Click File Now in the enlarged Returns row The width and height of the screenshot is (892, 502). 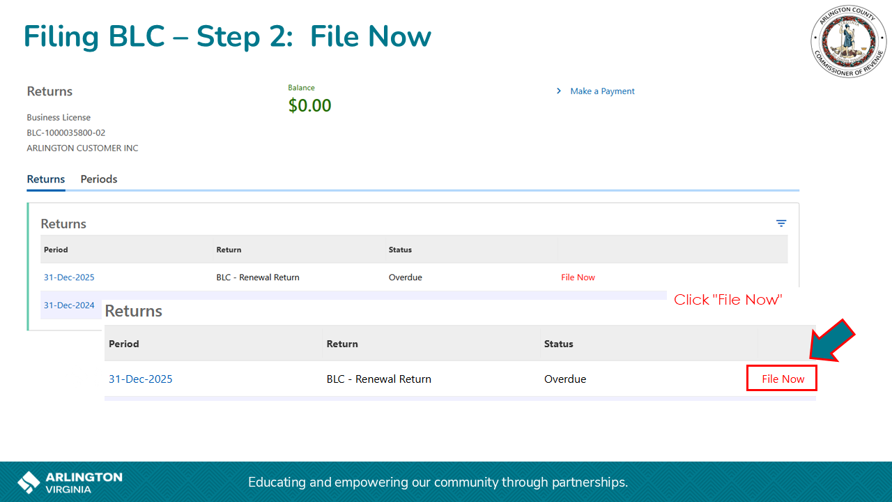(x=783, y=379)
